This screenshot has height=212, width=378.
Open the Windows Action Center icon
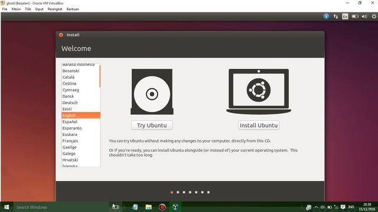click(343, 207)
